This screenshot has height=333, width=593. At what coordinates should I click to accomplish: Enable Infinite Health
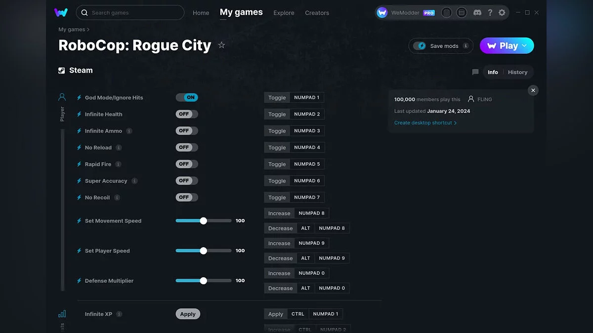187,114
